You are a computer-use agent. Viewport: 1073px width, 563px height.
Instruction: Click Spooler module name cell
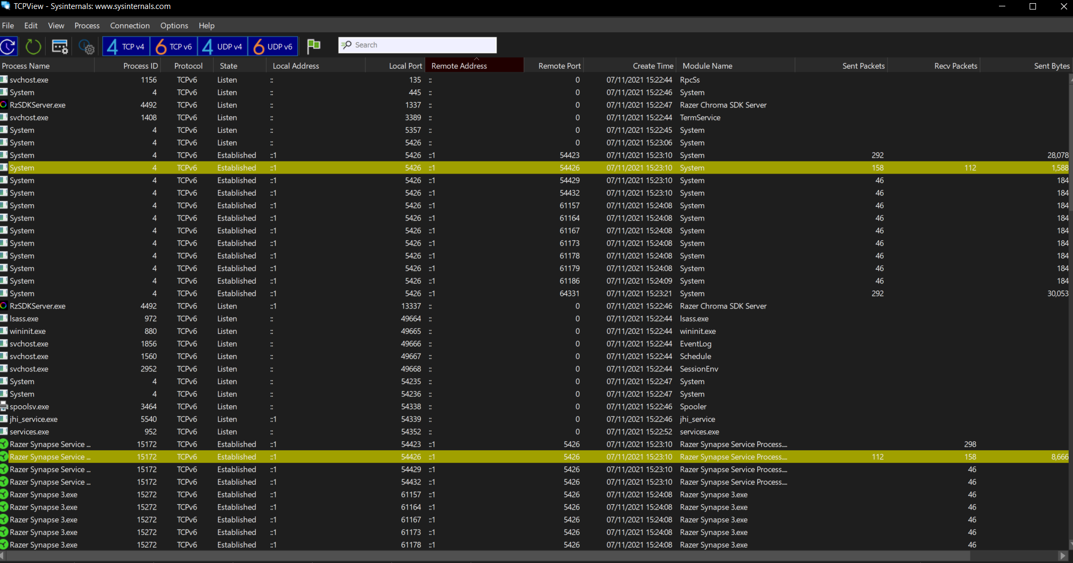(693, 406)
